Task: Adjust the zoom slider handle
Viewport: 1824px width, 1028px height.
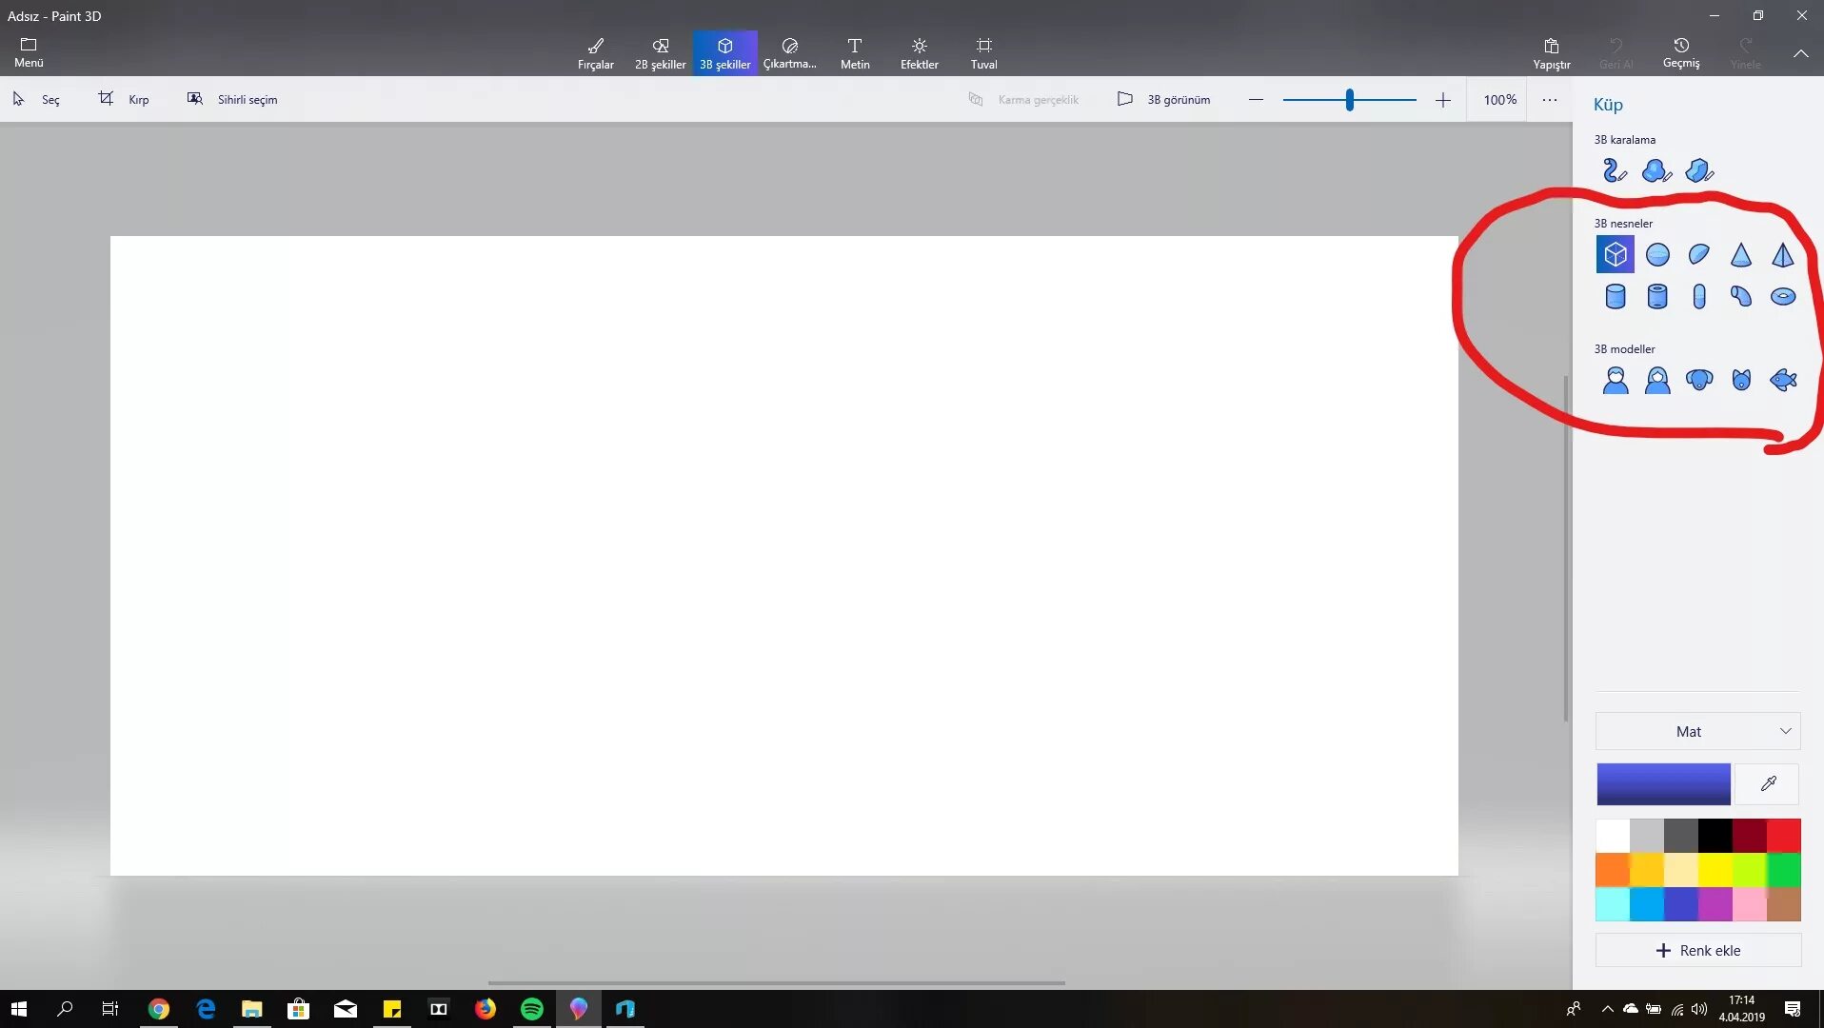Action: pos(1349,99)
